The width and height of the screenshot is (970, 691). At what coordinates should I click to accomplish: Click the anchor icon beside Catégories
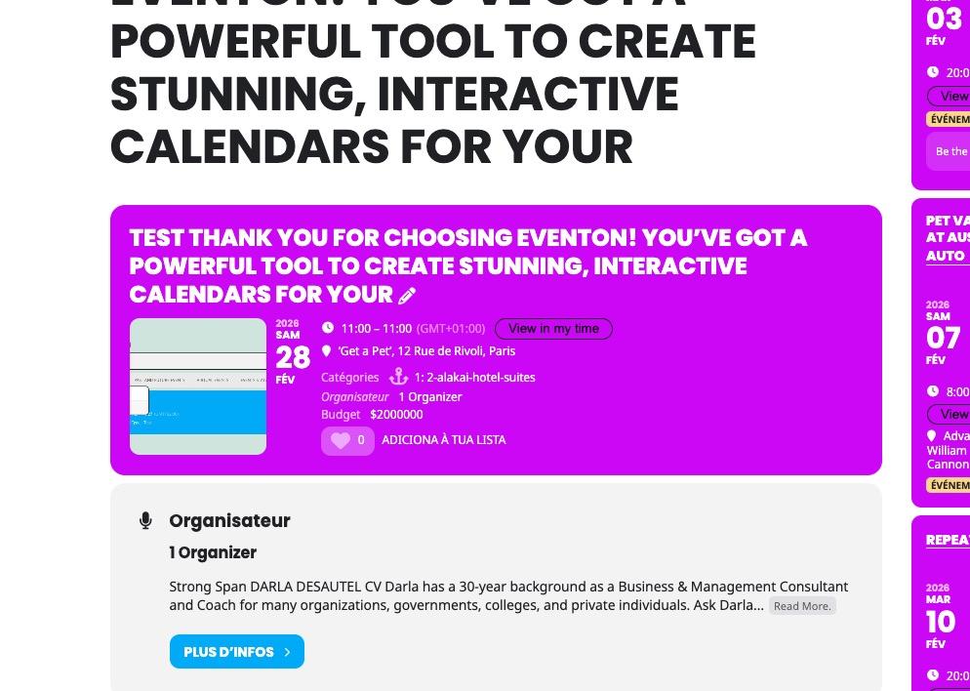coord(398,377)
